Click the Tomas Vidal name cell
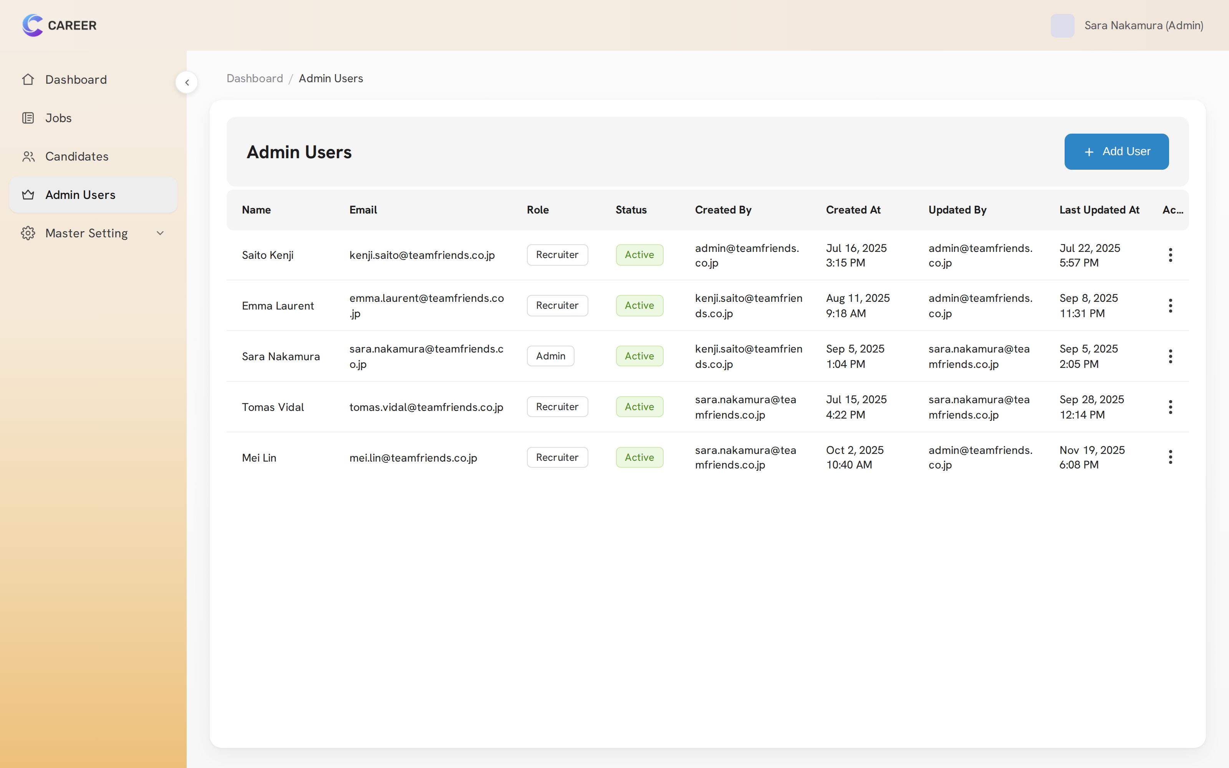The width and height of the screenshot is (1229, 768). coord(273,407)
